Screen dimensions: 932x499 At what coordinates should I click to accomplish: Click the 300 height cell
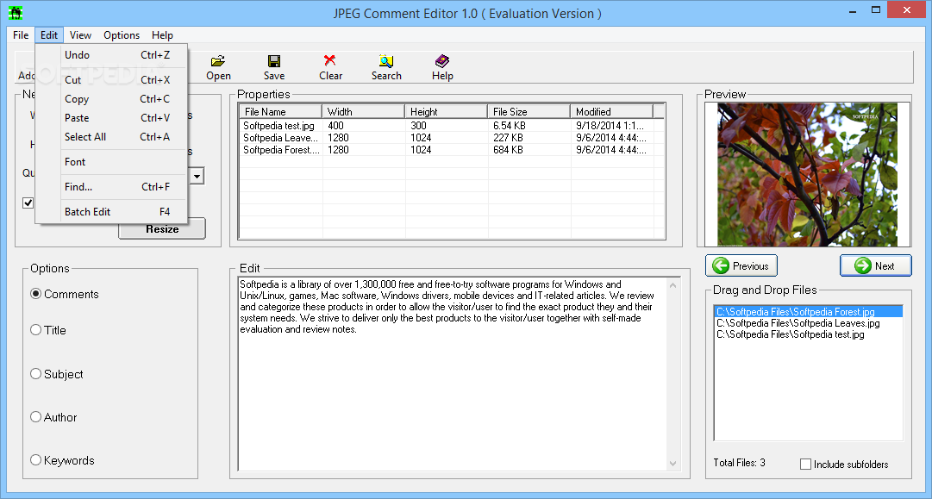coord(418,125)
